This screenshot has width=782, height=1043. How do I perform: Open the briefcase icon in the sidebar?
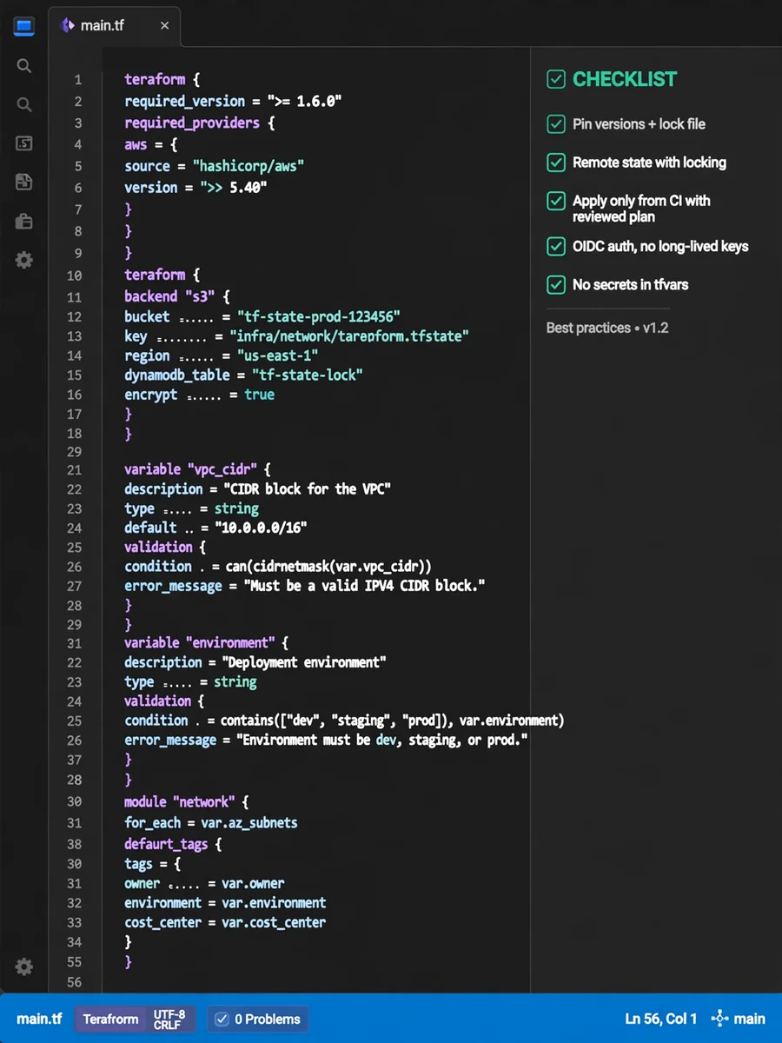(24, 222)
